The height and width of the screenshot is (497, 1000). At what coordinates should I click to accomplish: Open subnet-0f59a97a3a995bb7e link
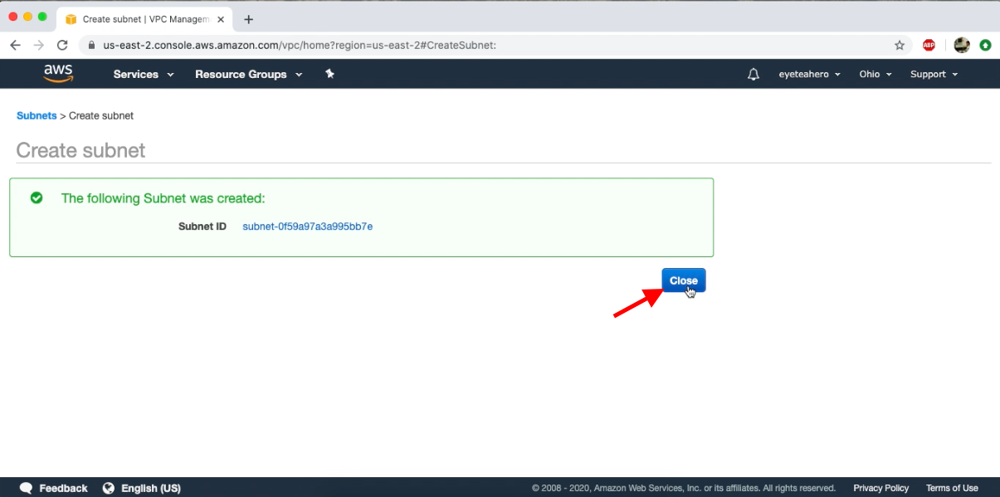click(307, 226)
